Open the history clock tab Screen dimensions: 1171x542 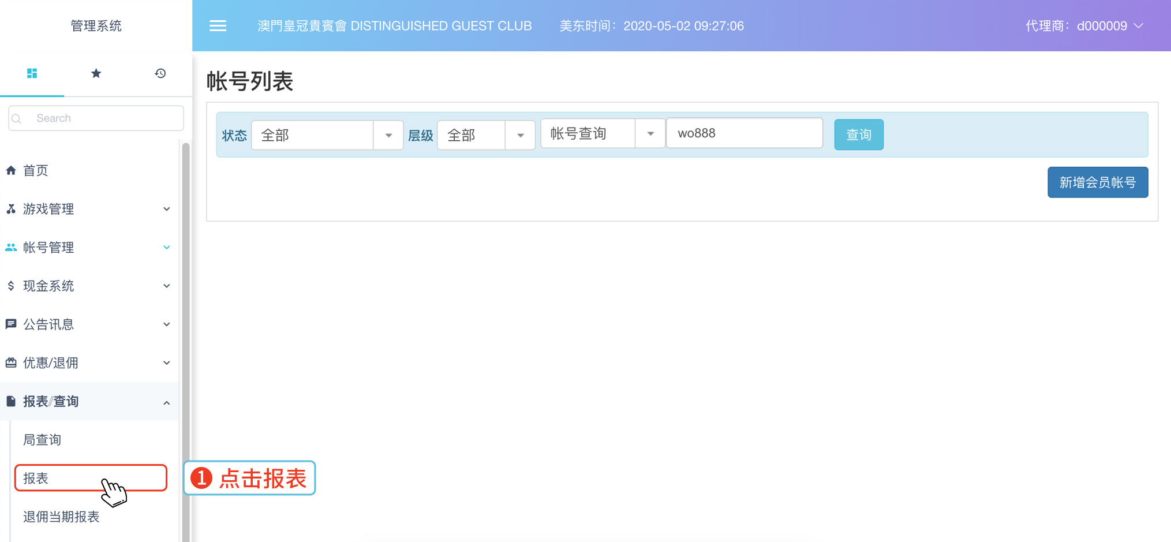(x=160, y=73)
